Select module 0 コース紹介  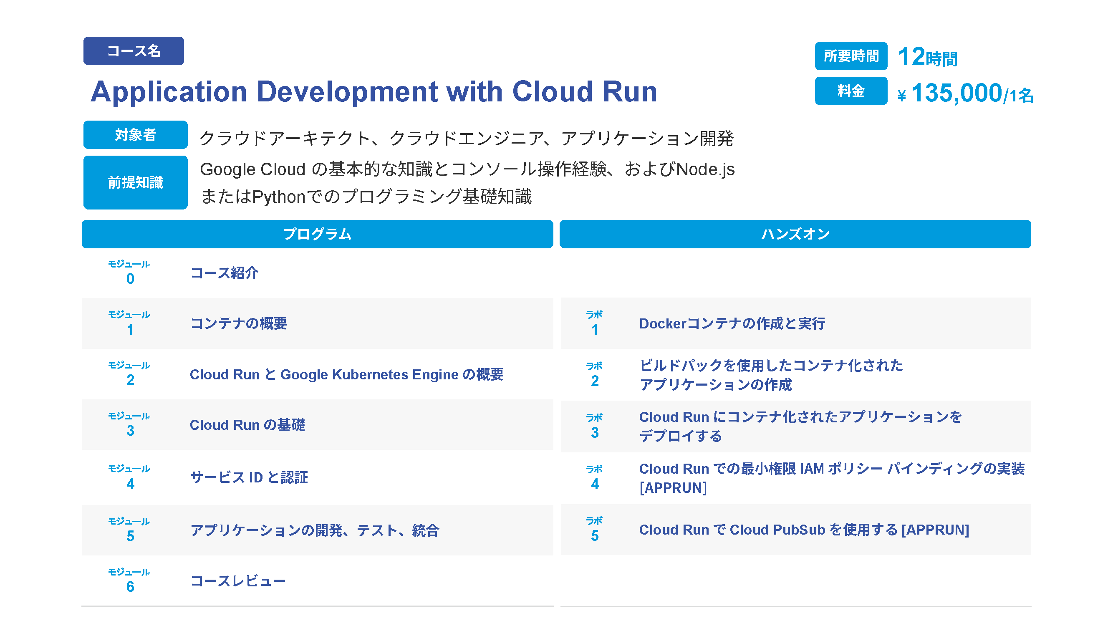[224, 273]
